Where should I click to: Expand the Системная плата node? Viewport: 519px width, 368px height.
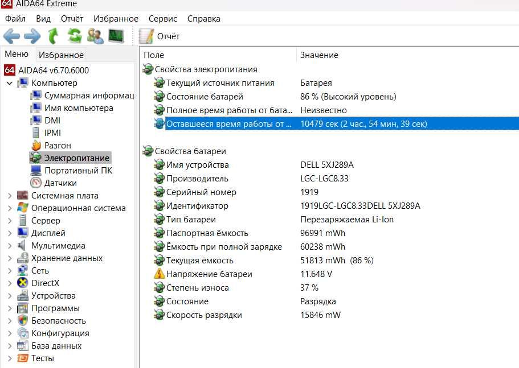point(10,196)
